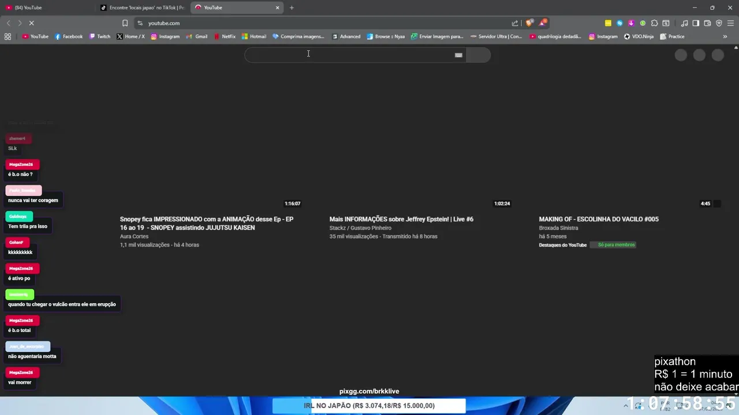Viewport: 739px width, 415px height.
Task: Open the VDO.Ninja bookmark
Action: [x=639, y=36]
